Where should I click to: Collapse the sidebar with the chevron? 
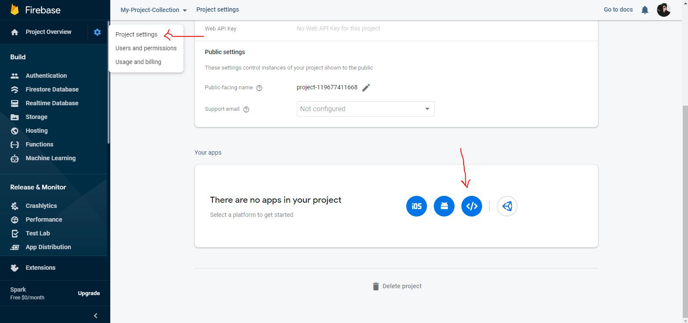tap(96, 316)
